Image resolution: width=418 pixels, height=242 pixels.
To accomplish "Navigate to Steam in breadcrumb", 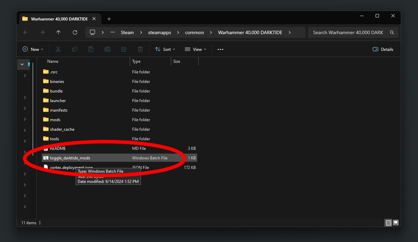I will (127, 32).
